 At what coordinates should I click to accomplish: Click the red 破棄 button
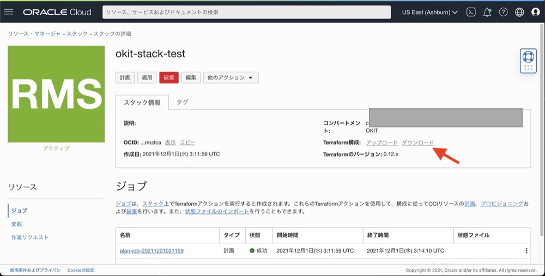pyautogui.click(x=169, y=78)
